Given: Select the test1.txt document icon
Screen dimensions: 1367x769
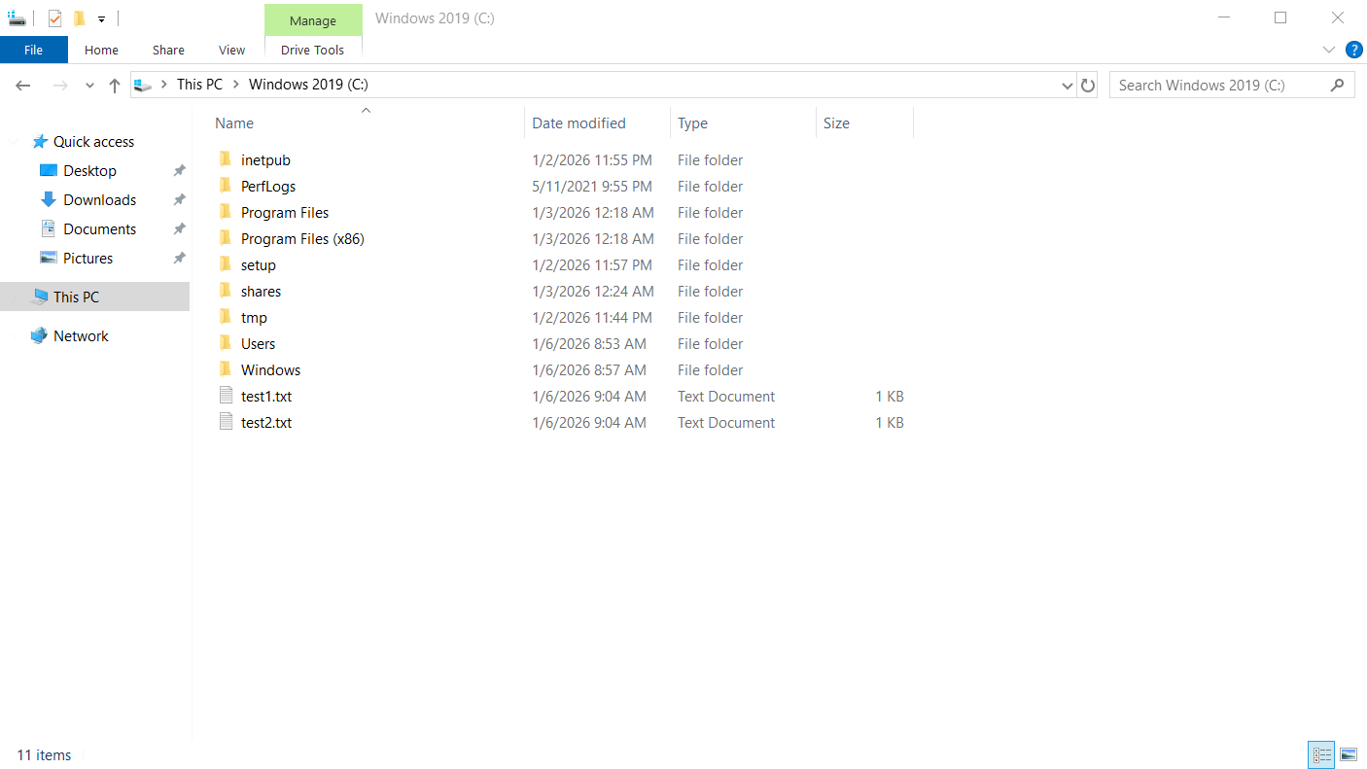Looking at the screenshot, I should pyautogui.click(x=226, y=396).
